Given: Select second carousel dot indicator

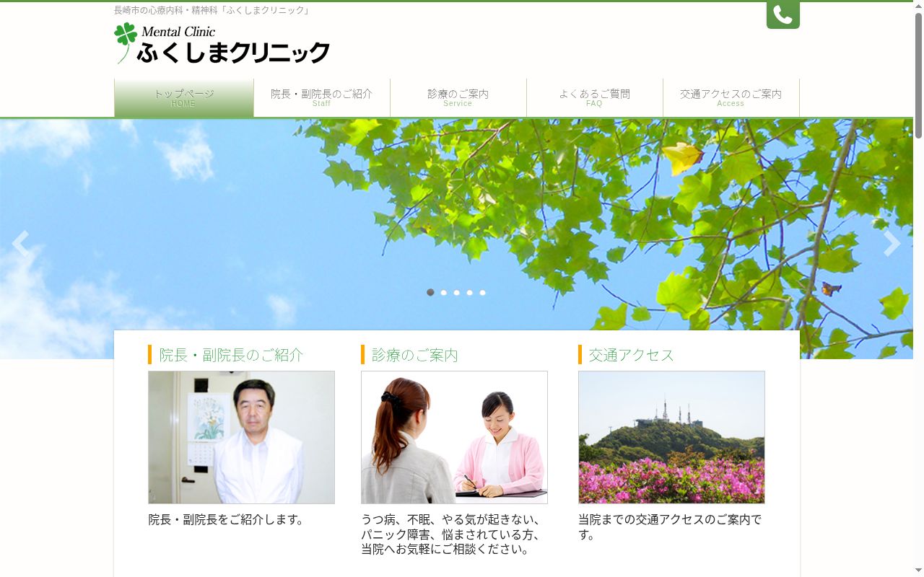Looking at the screenshot, I should (443, 292).
